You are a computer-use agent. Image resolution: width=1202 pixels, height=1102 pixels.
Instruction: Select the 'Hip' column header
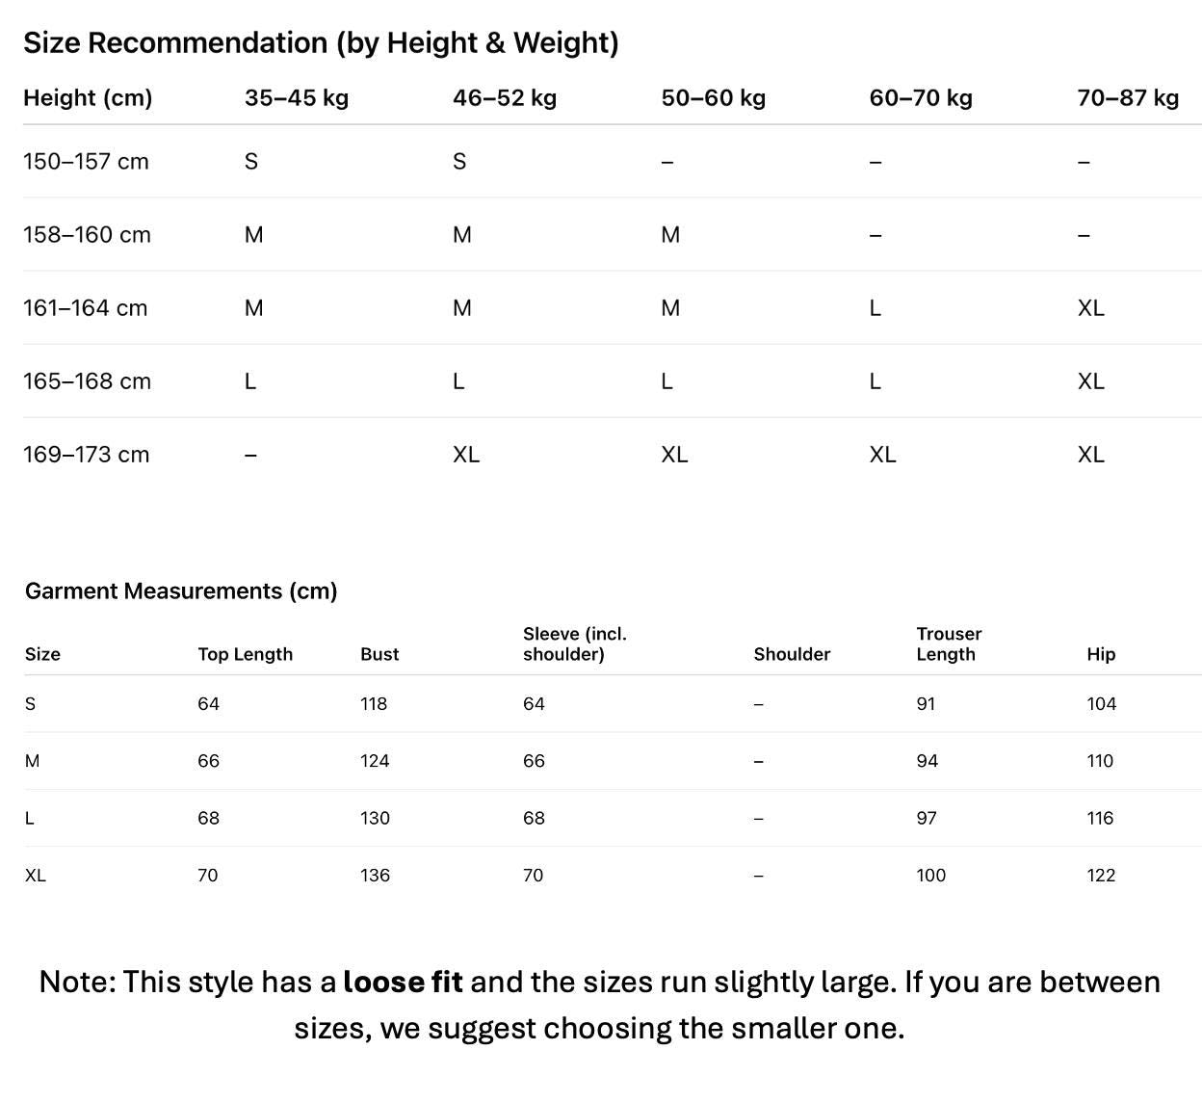(1101, 654)
